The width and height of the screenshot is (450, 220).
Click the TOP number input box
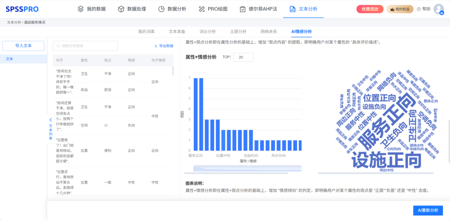click(x=243, y=57)
